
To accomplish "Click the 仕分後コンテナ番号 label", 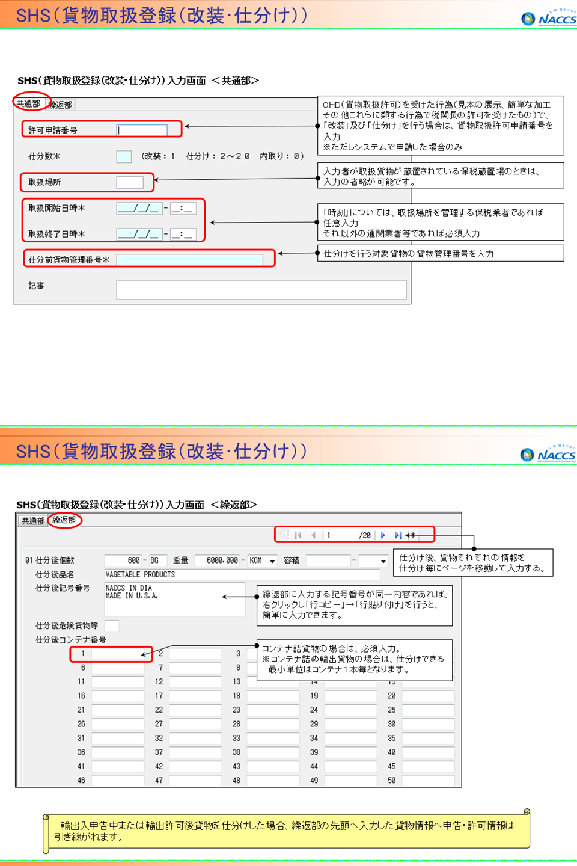I will click(x=71, y=640).
